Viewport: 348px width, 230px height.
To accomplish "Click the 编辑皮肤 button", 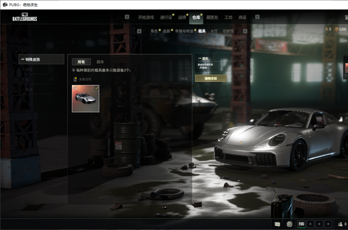I will [211, 78].
